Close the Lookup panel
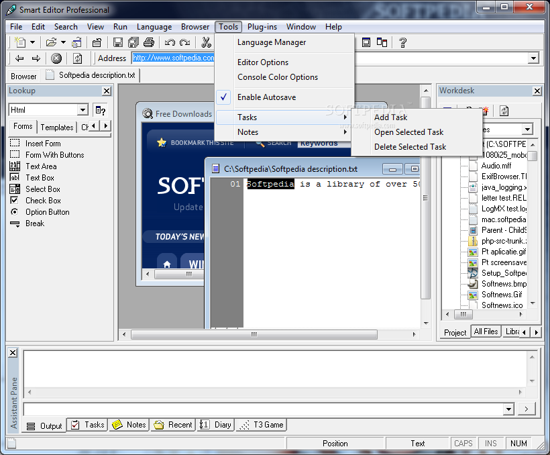Screen dimensions: 550x455 click(107, 91)
